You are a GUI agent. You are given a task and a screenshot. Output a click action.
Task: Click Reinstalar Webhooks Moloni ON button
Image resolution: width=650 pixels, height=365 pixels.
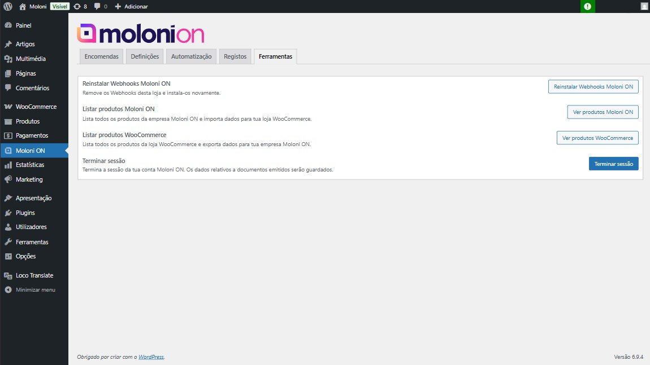pos(593,86)
